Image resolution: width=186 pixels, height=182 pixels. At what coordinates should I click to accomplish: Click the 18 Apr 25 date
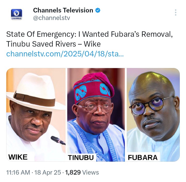click(48, 172)
